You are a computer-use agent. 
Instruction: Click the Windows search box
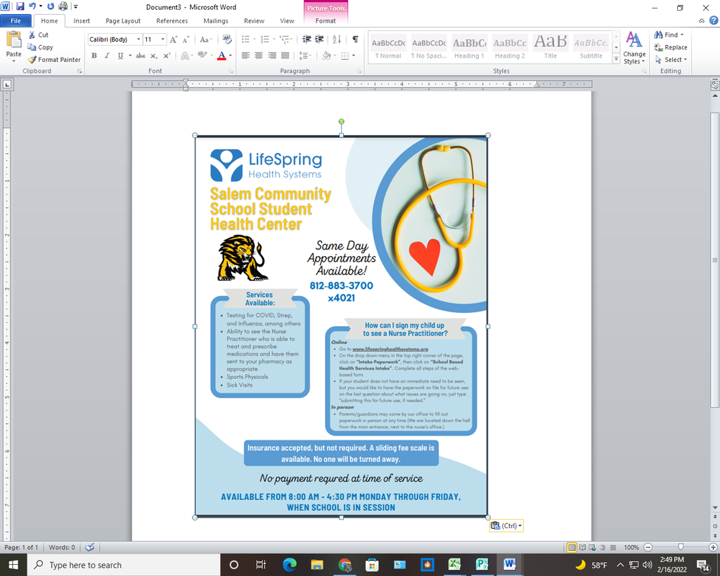pyautogui.click(x=124, y=565)
